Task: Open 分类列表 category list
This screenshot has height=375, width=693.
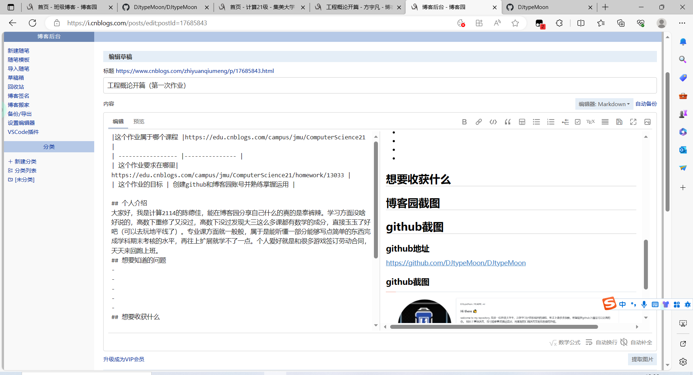Action: coord(22,171)
